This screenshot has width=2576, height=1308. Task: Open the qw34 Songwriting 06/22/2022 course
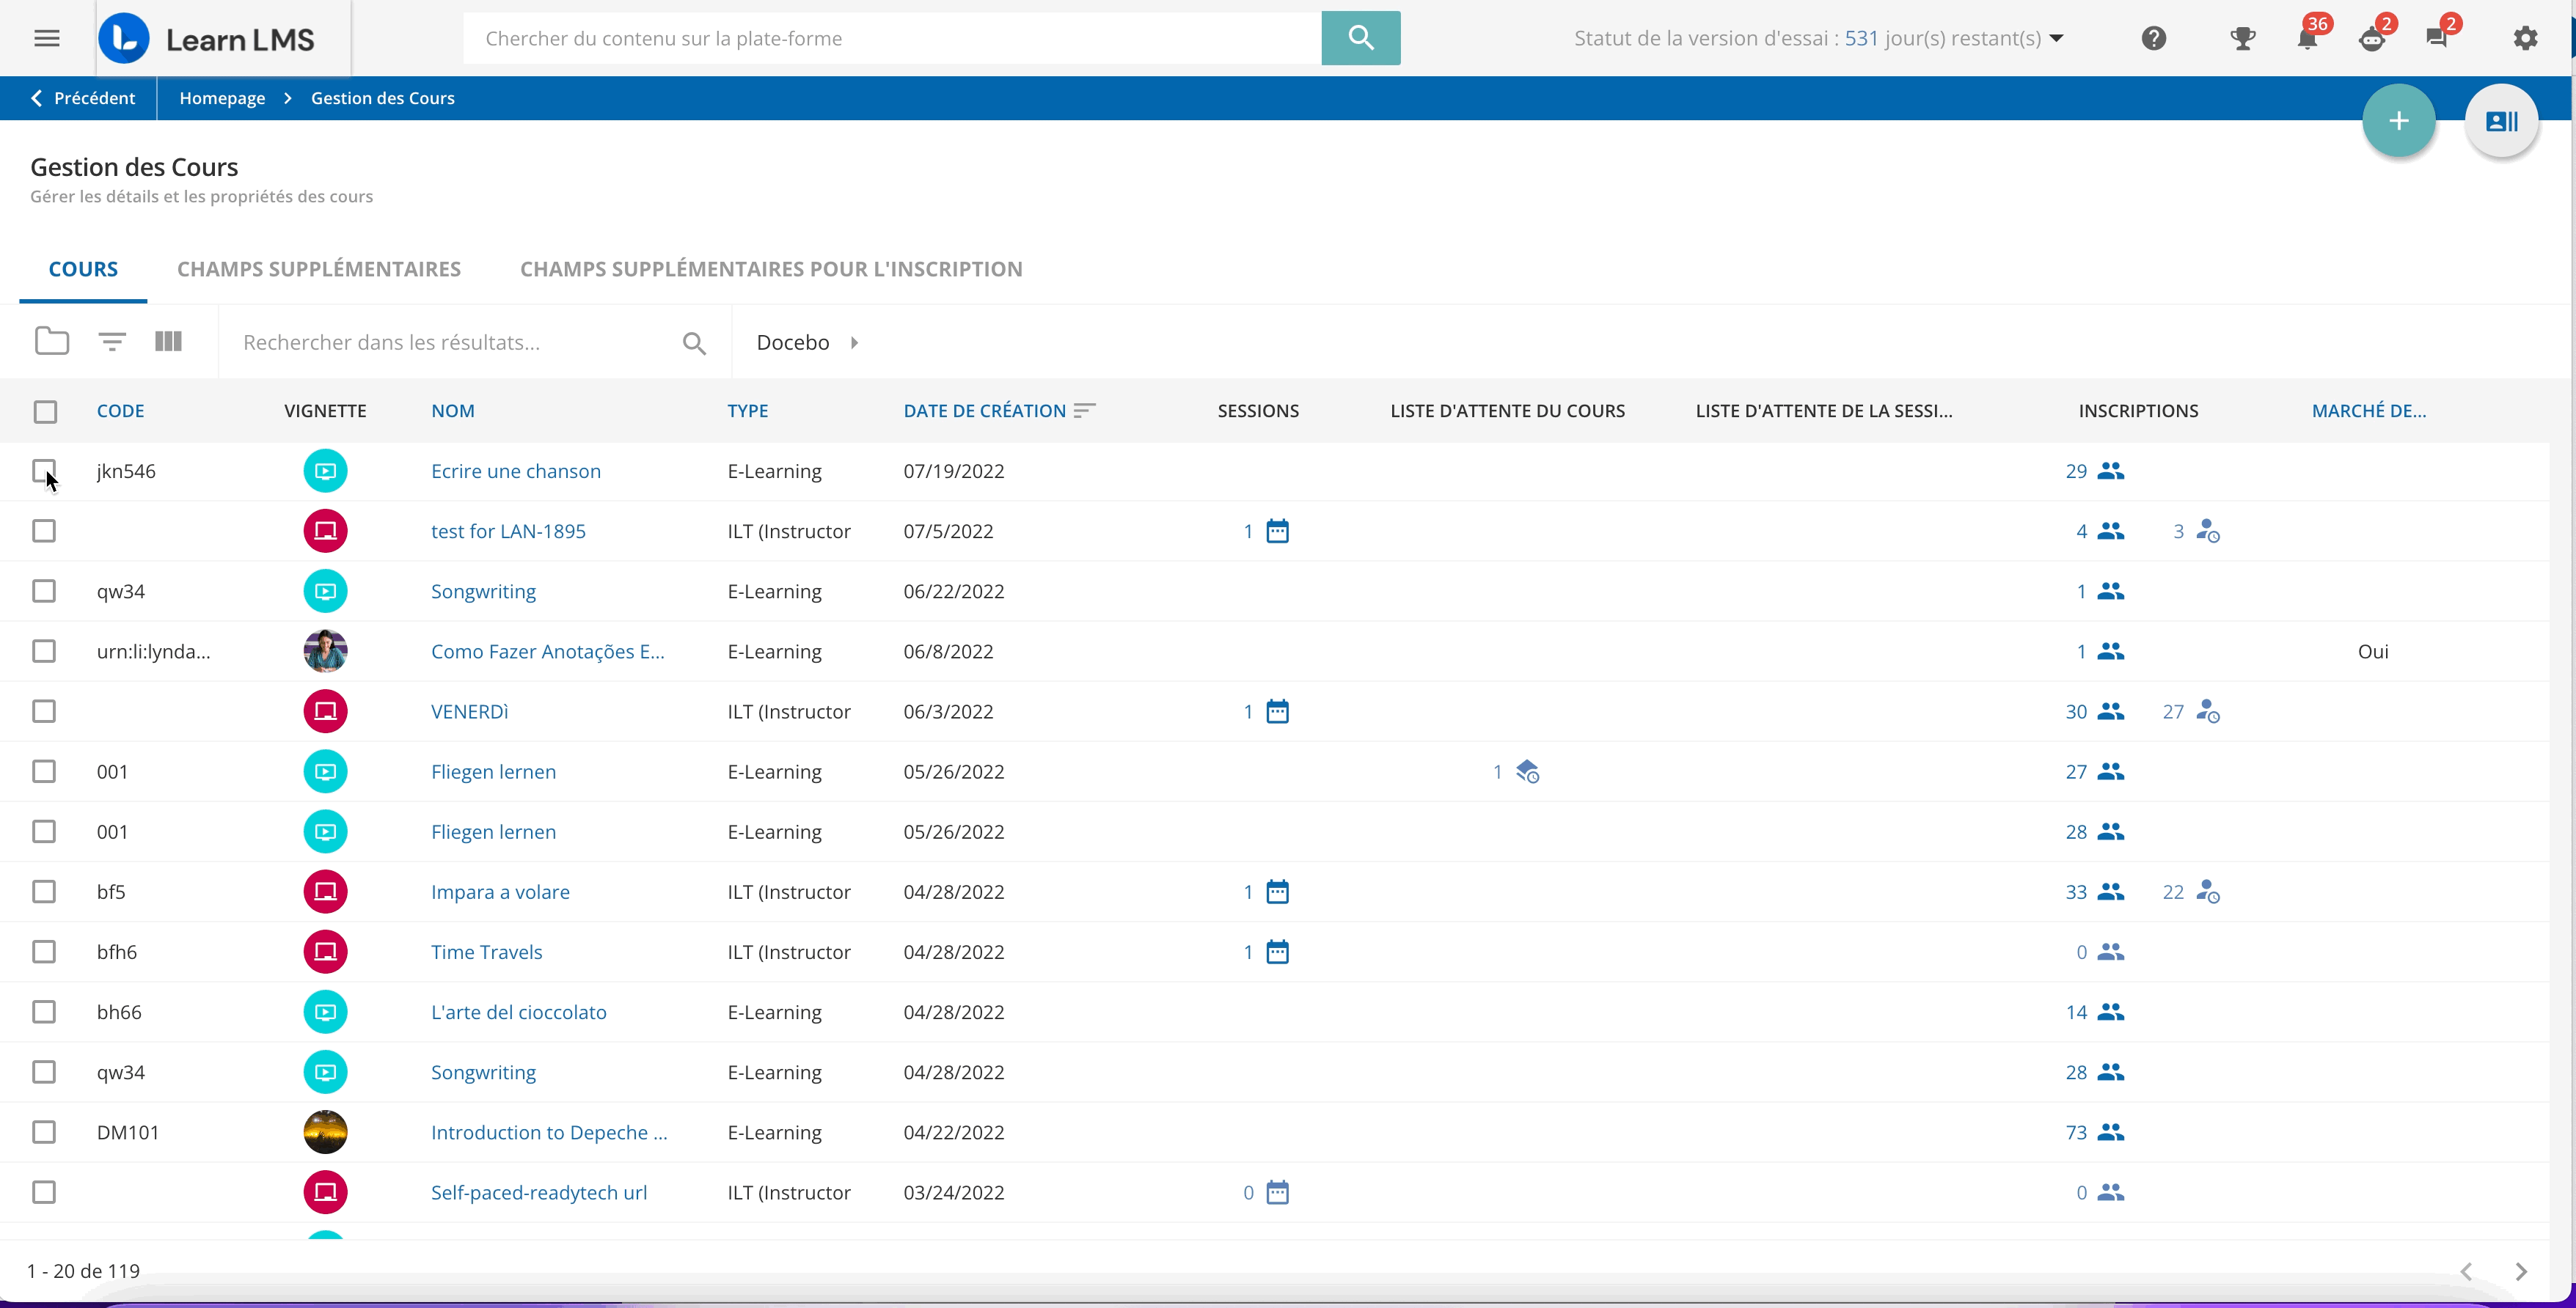point(483,590)
